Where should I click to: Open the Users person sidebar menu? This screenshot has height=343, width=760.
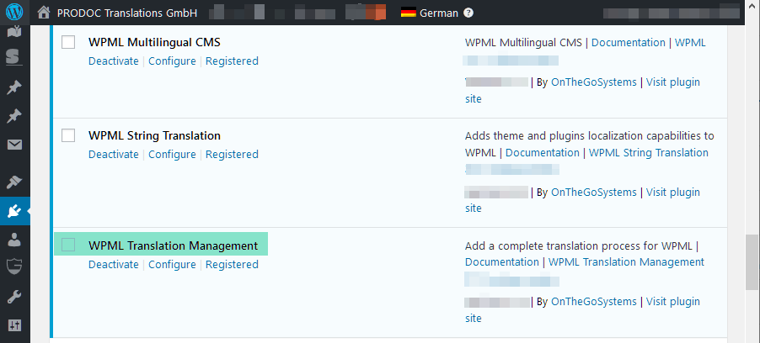click(14, 240)
